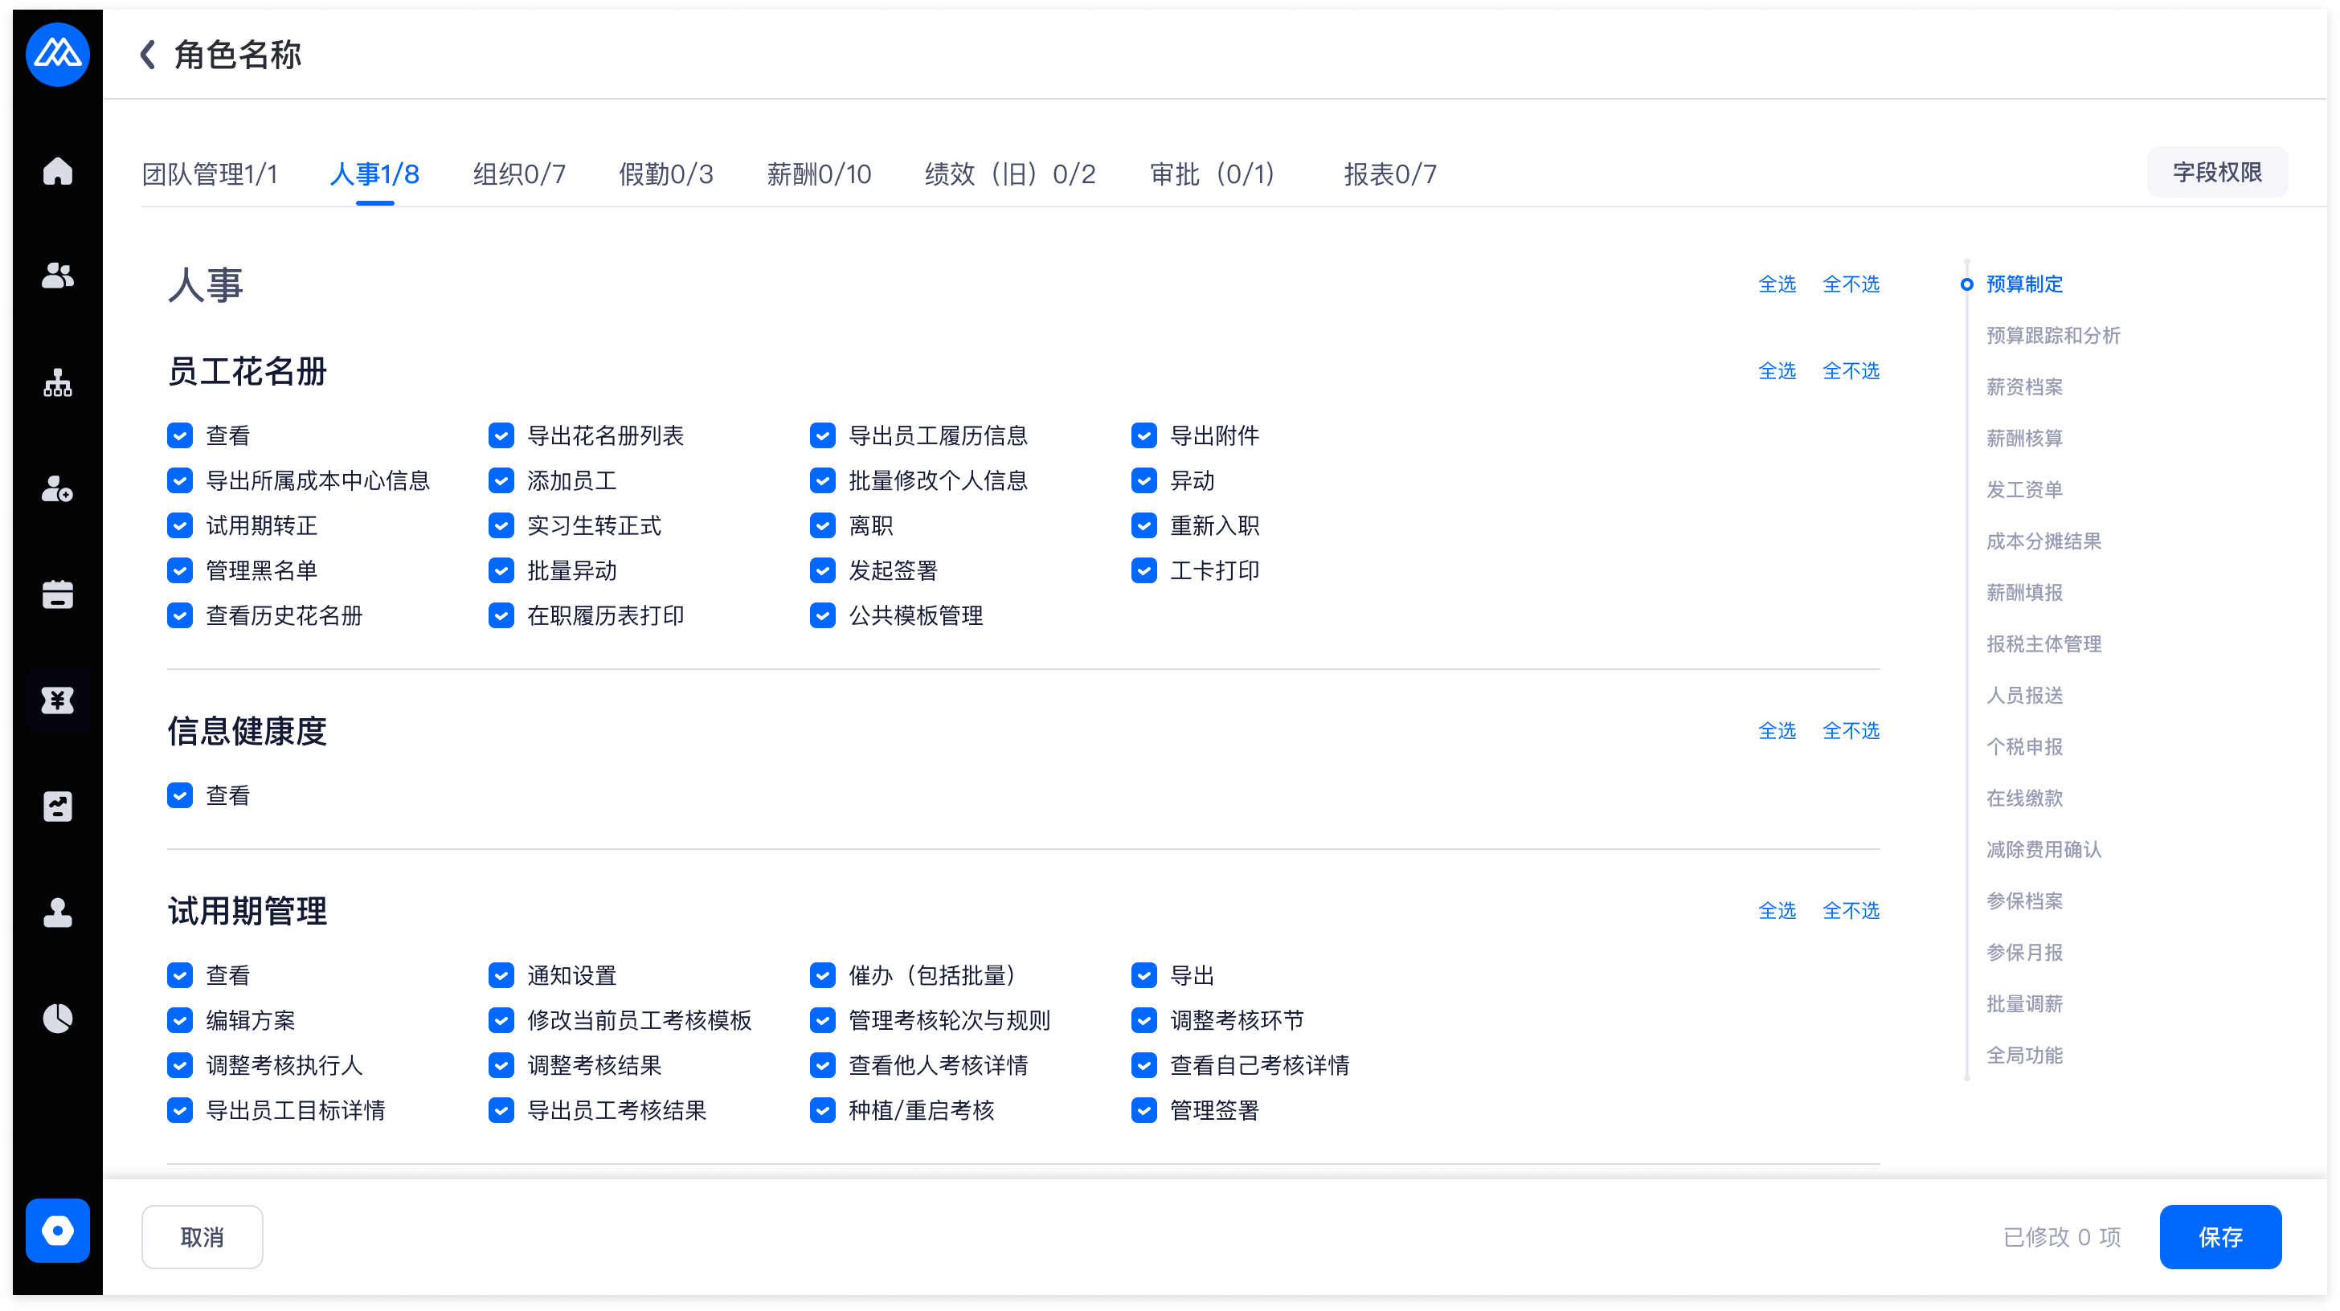Toggle 公共模板管理 checkbox
The image size is (2340, 1311).
823,615
